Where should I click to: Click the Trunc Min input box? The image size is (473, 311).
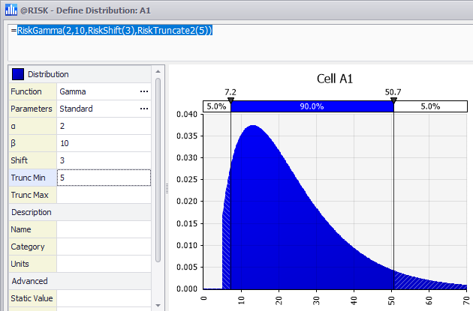tap(104, 178)
